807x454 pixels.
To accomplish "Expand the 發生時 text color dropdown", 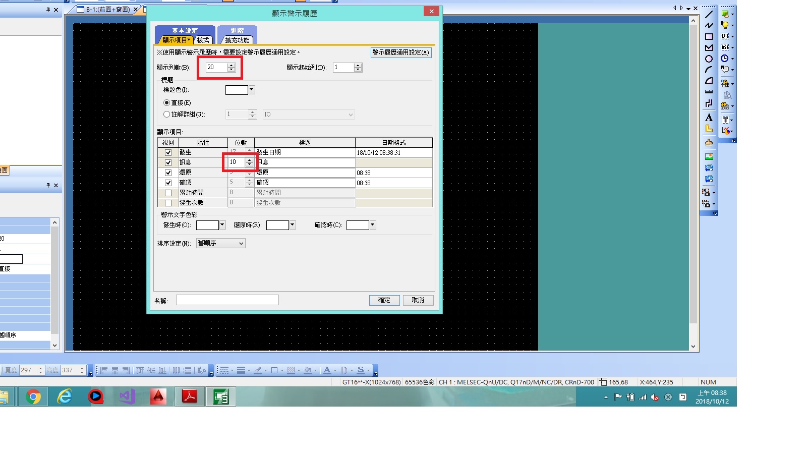I will pos(222,225).
